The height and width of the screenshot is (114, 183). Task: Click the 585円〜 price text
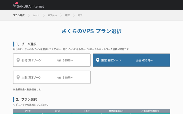68,61
